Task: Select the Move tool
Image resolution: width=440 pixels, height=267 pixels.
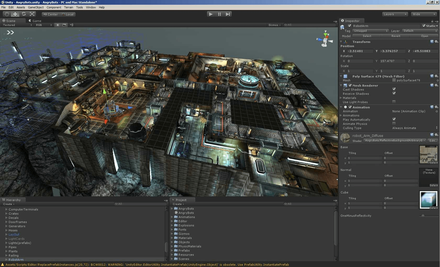Action: (15, 14)
